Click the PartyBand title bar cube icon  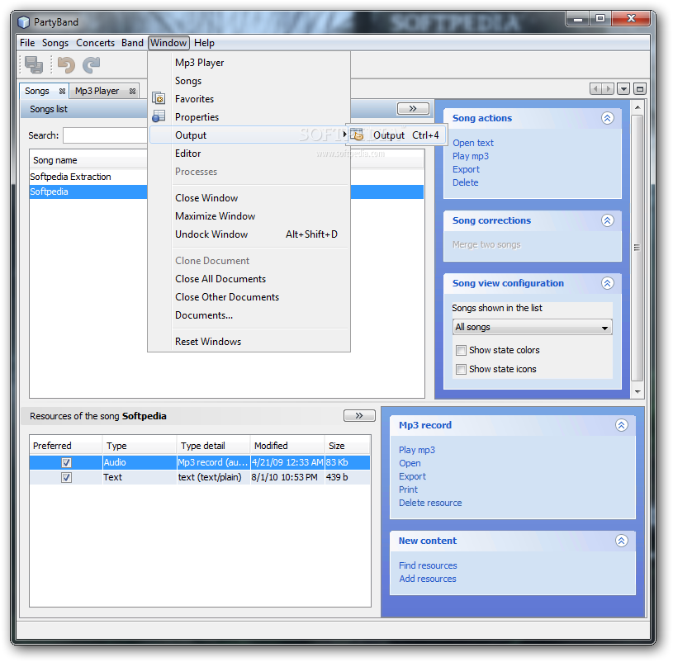point(24,22)
